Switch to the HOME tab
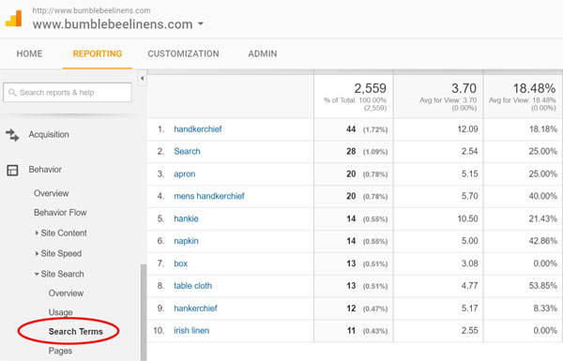The image size is (563, 361). click(29, 53)
